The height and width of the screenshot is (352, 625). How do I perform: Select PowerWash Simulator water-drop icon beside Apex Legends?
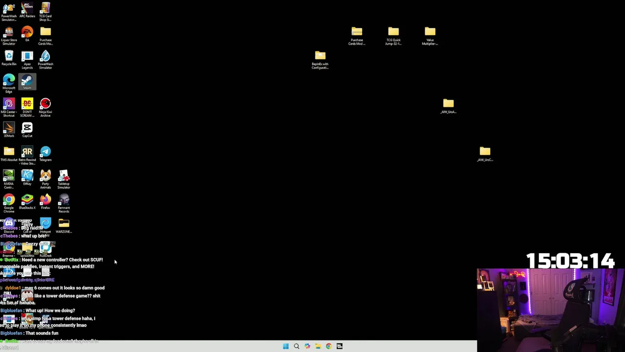pyautogui.click(x=45, y=60)
